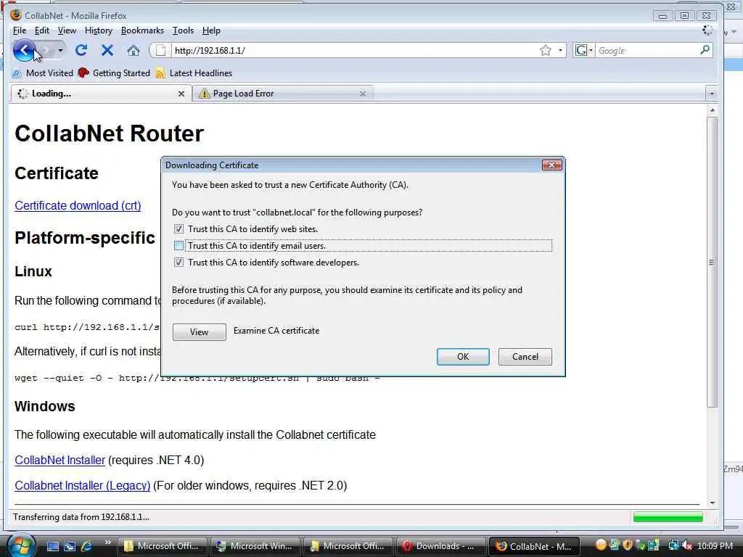Click View to examine CA certificate
743x557 pixels.
point(199,332)
